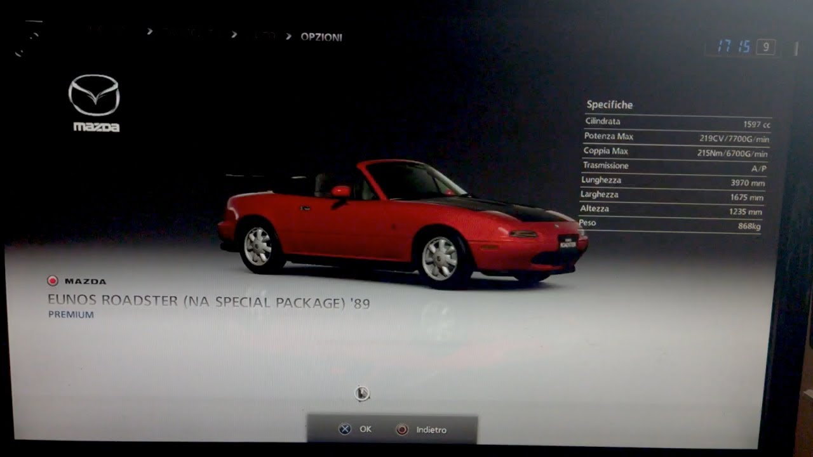Viewport: 813px width, 457px height.
Task: Click the Specifiche heading
Action: pos(610,105)
